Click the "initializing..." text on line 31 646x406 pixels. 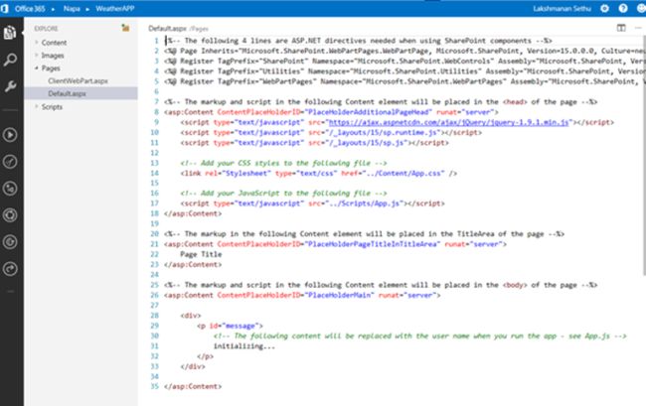[243, 346]
